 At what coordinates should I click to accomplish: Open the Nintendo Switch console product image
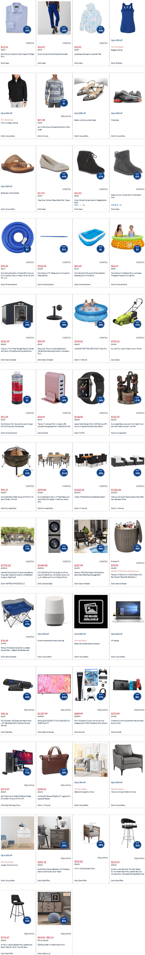(x=127, y=685)
